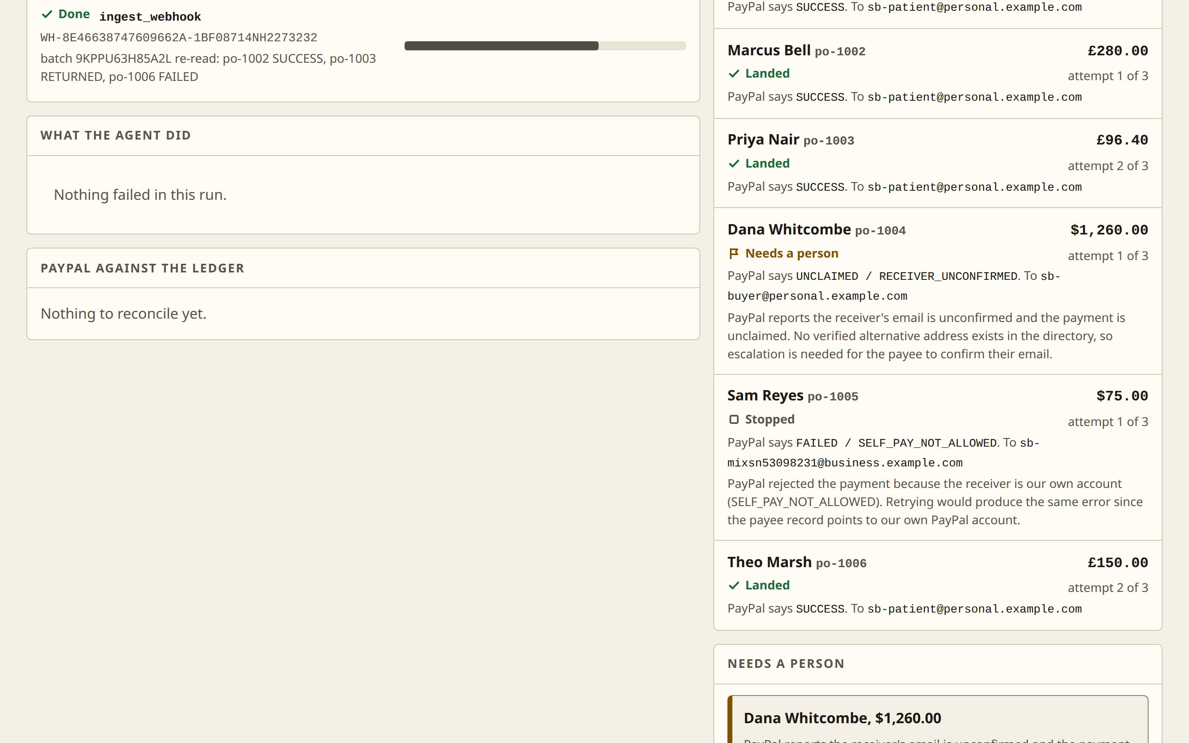Click the Stopped square icon for Sam Reyes
Viewport: 1189px width, 743px height.
tap(734, 420)
